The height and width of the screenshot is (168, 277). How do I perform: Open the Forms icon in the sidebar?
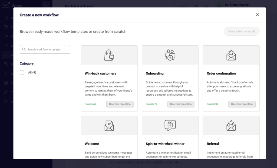tap(5, 64)
